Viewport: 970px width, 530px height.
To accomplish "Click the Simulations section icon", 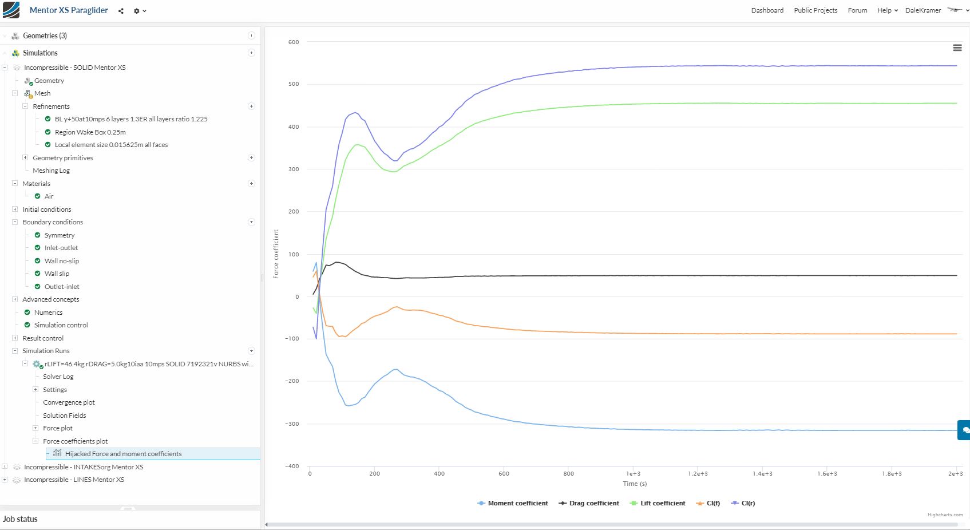I will point(15,53).
